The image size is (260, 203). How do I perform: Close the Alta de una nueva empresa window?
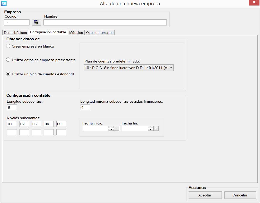pos(253,3)
